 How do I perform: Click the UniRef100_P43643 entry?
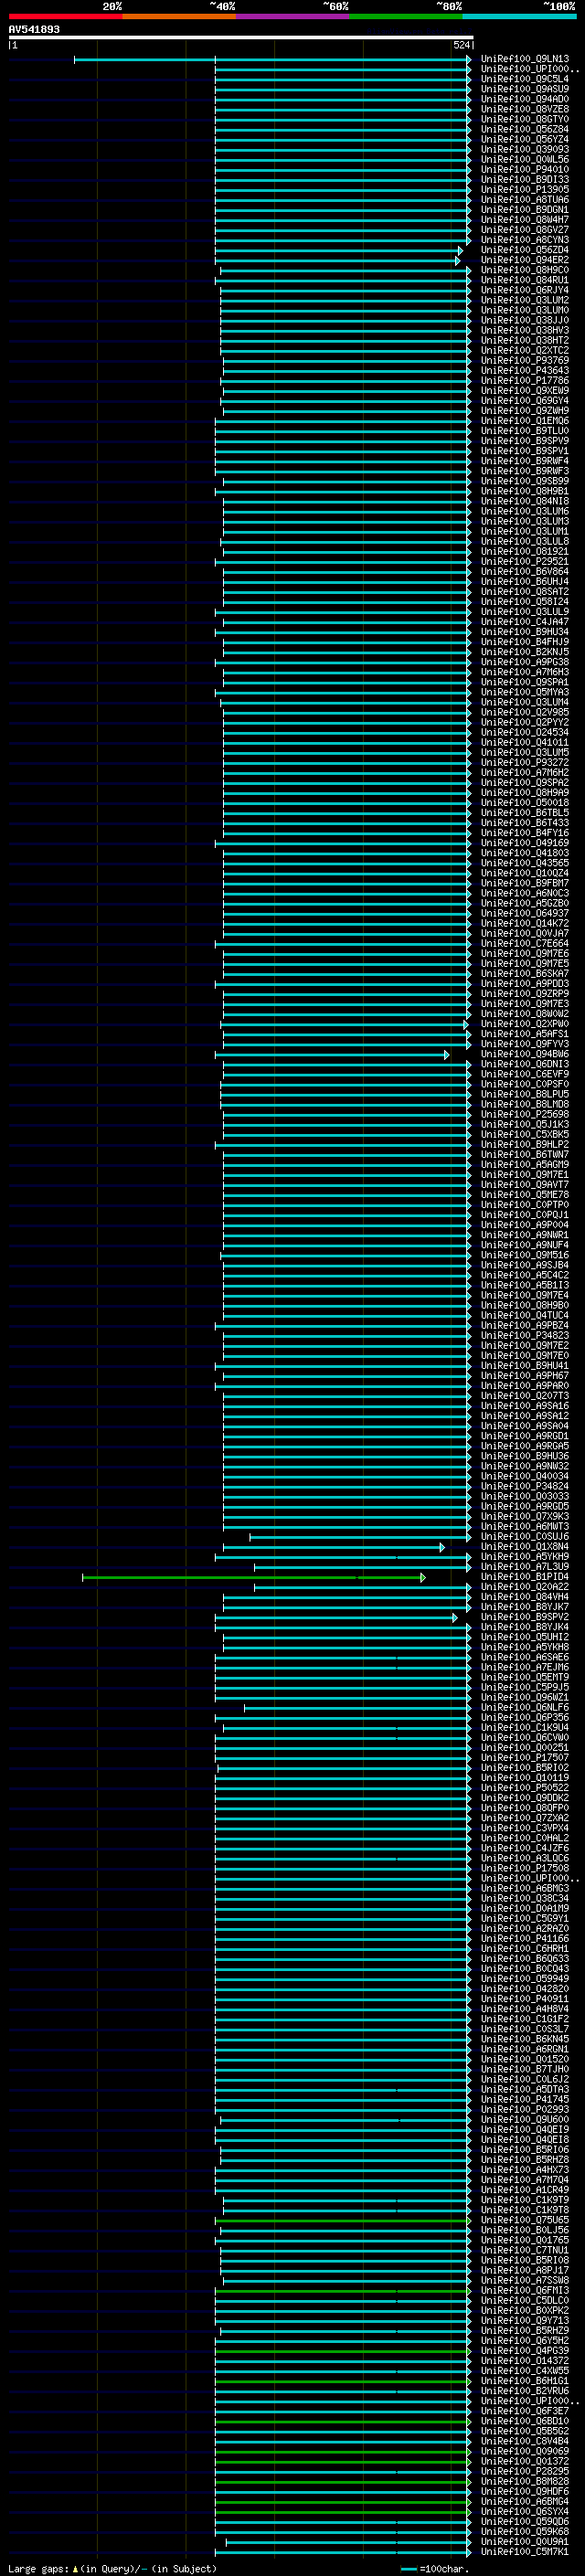524,370
